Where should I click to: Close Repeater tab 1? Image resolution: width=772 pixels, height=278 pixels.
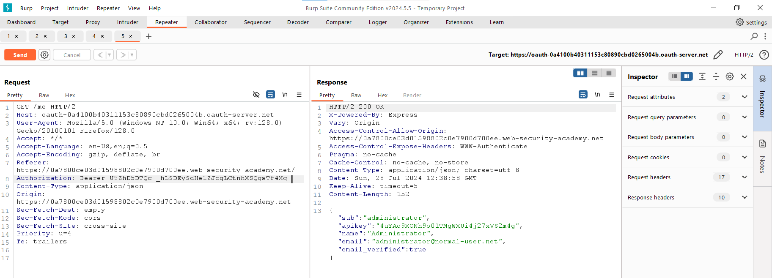pos(16,36)
